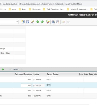Image resolution: width=97 pixels, height=105 pixels.
Task: Sort by Estimated Duration column header
Action: pos(23,74)
